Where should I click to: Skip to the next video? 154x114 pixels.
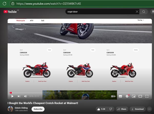19,96
